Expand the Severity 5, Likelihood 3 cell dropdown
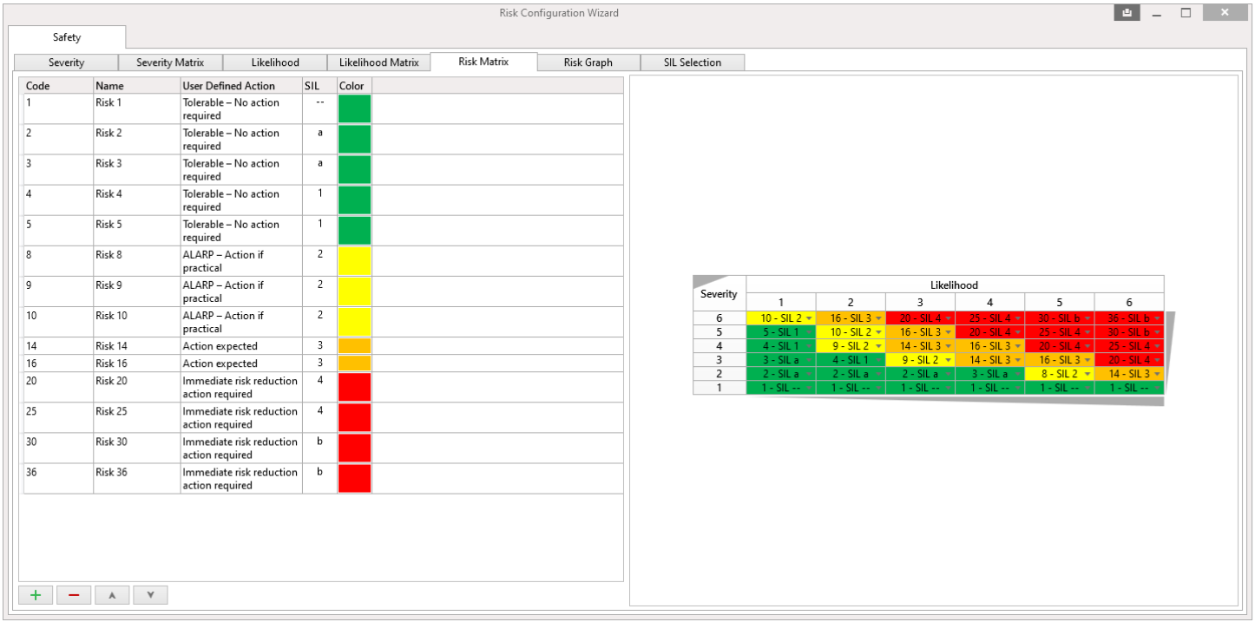This screenshot has height=622, width=1255. (x=949, y=332)
